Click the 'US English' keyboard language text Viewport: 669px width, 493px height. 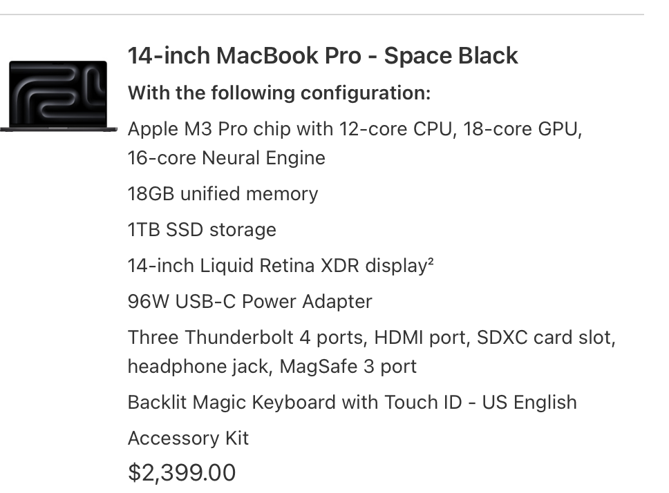[x=529, y=403]
